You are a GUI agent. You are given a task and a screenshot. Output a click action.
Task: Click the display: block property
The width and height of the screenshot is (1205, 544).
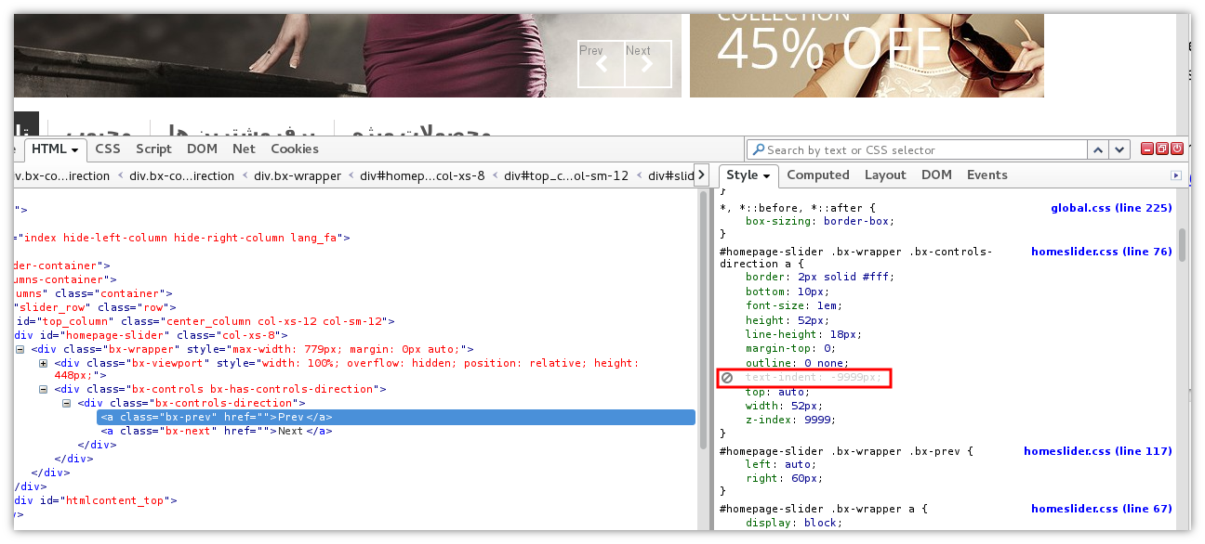(x=793, y=523)
